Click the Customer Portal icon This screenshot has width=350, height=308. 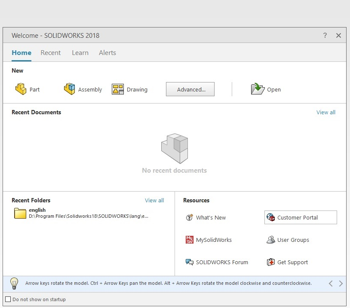click(x=271, y=217)
